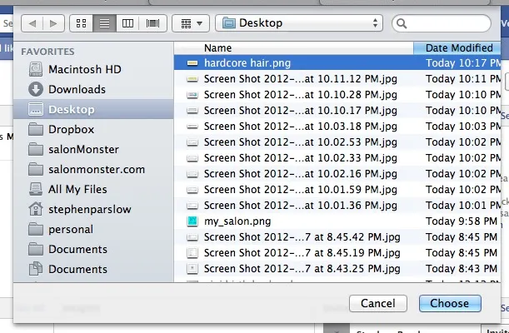Viewport: 509px width, 333px height.
Task: Click the Cancel button
Action: click(378, 304)
